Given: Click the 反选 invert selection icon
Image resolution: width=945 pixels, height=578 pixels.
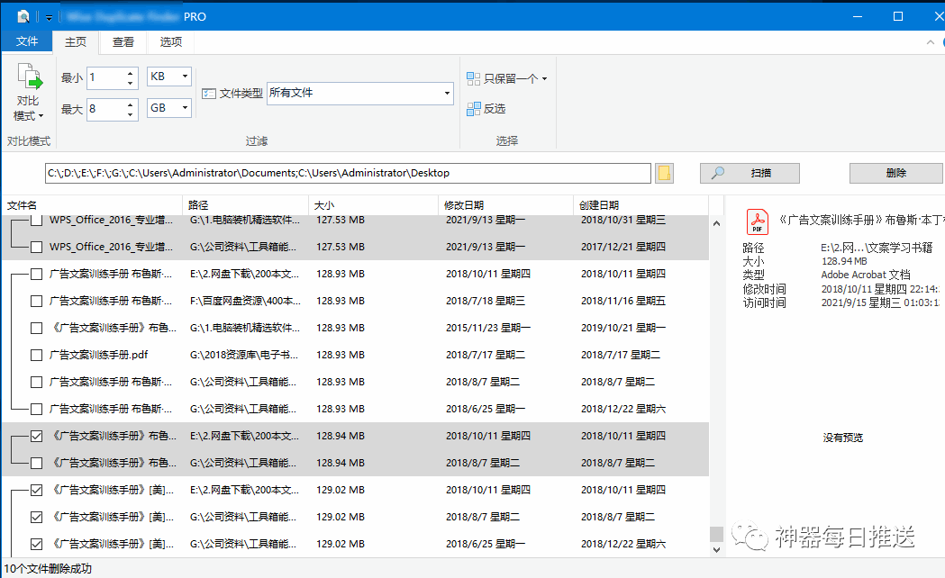Looking at the screenshot, I should coord(474,108).
